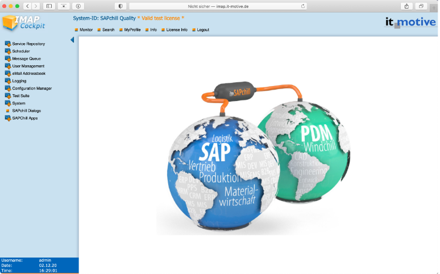Click the Safari back button
The height and width of the screenshot is (274, 440).
tap(27, 6)
